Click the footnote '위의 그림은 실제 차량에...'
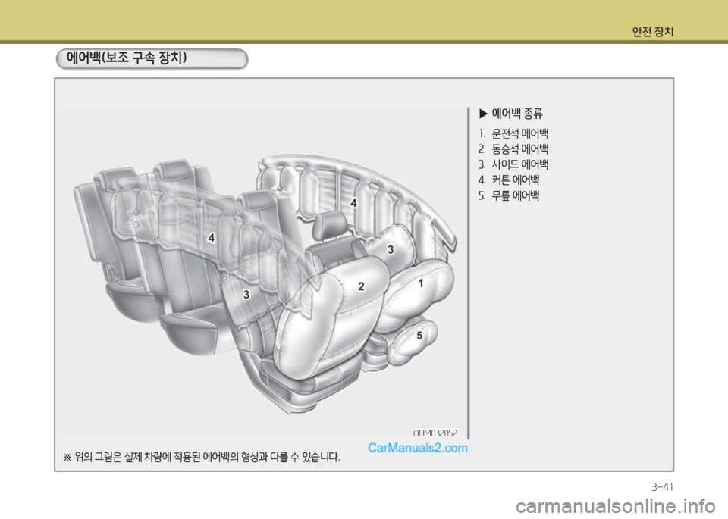Image resolution: width=728 pixels, height=519 pixels. click(x=202, y=458)
